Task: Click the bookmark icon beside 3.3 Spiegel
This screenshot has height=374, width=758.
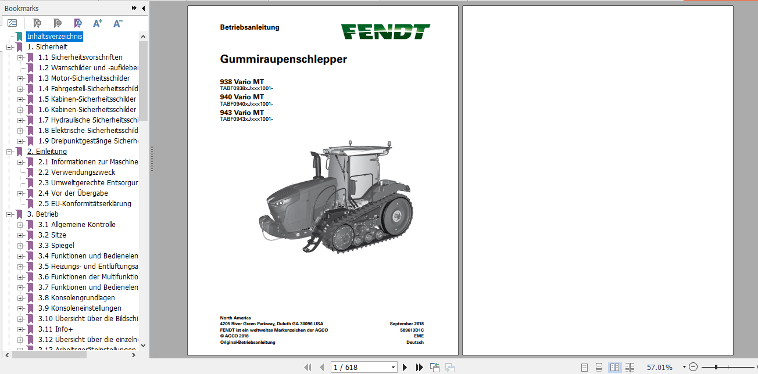Action: 30,246
